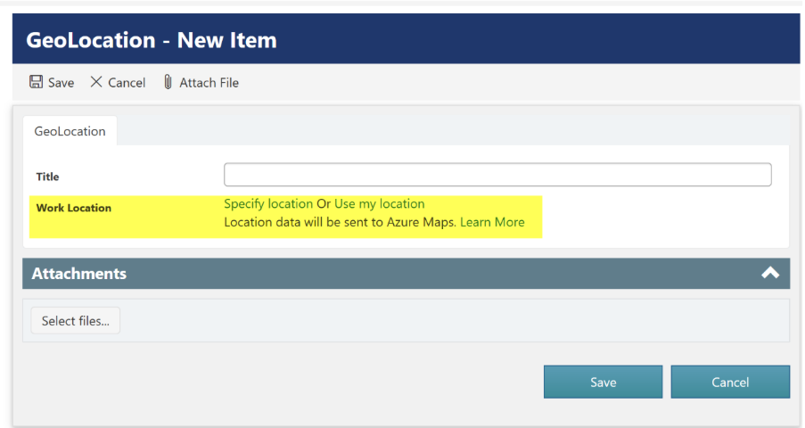Open the Specify location link
805x428 pixels.
(x=268, y=204)
